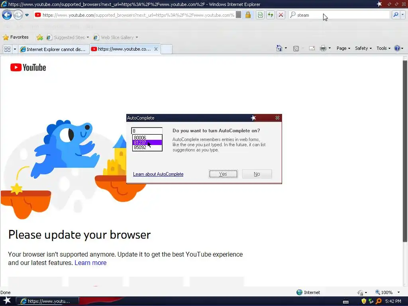Print the page with the printer icon
The image size is (408, 306).
[x=323, y=48]
